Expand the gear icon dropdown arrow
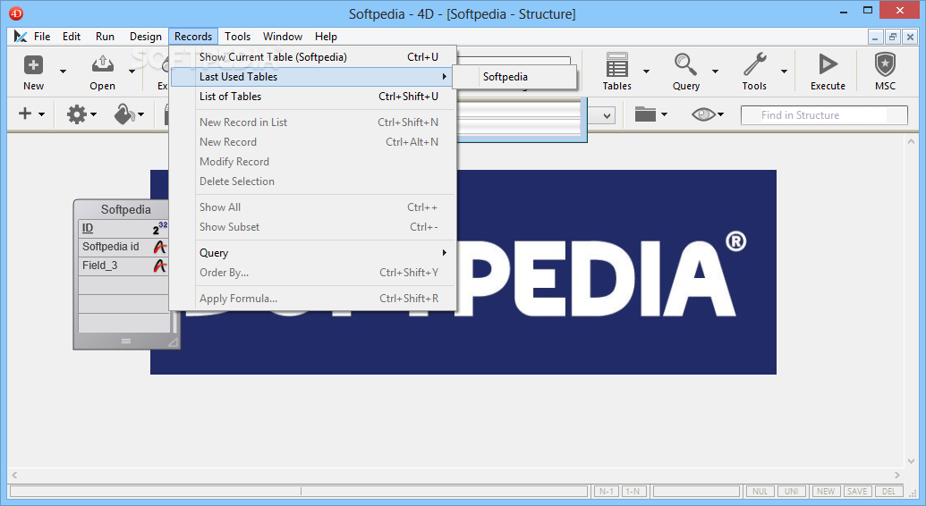Viewport: 926px width, 506px height. tap(93, 114)
